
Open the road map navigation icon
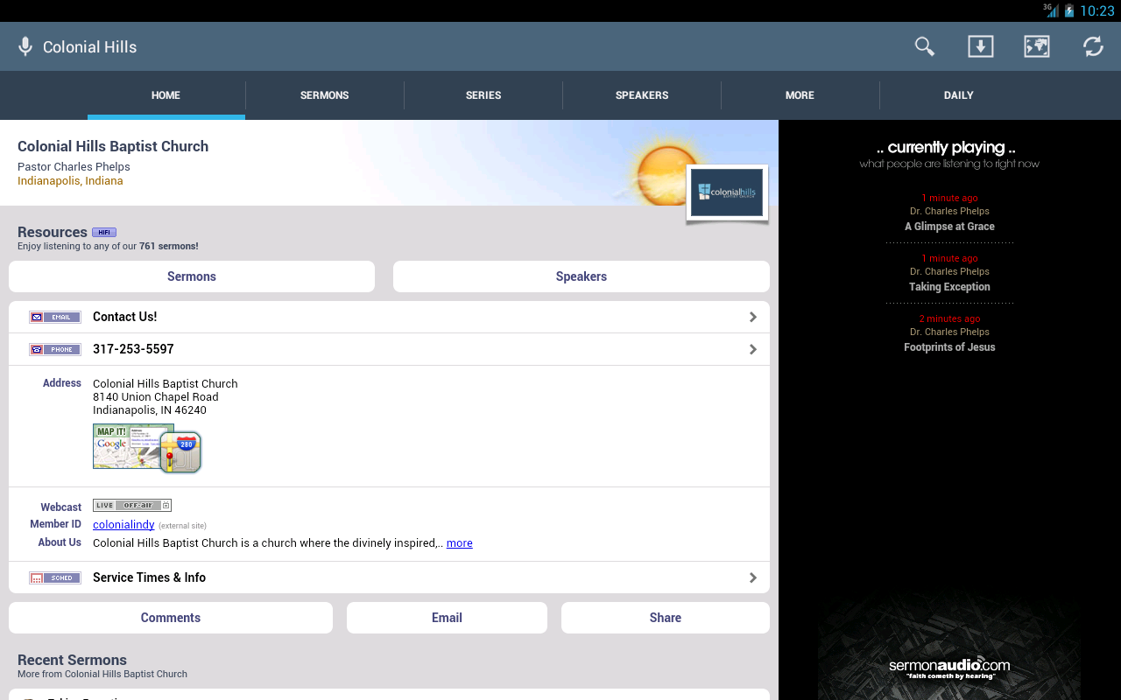point(181,452)
